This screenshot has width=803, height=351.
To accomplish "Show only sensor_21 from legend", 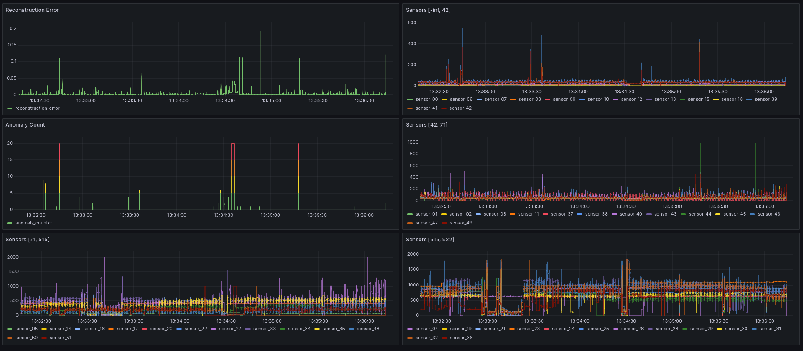I will pyautogui.click(x=495, y=329).
